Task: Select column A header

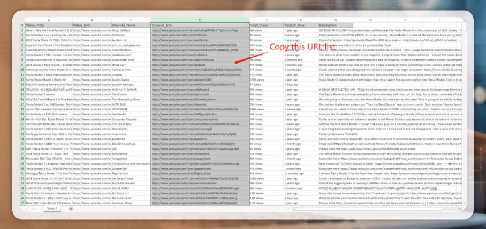Action: [x=49, y=20]
